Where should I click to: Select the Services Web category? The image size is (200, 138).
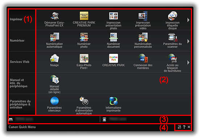pyautogui.click(x=22, y=62)
